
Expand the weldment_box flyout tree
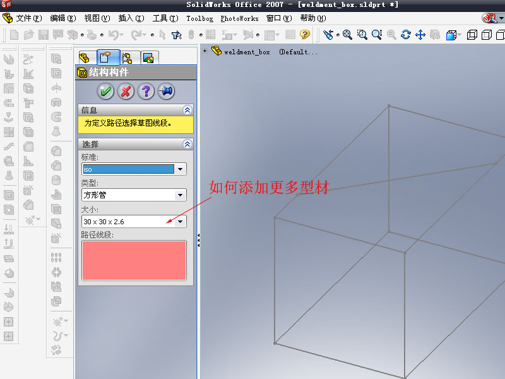[x=205, y=51]
